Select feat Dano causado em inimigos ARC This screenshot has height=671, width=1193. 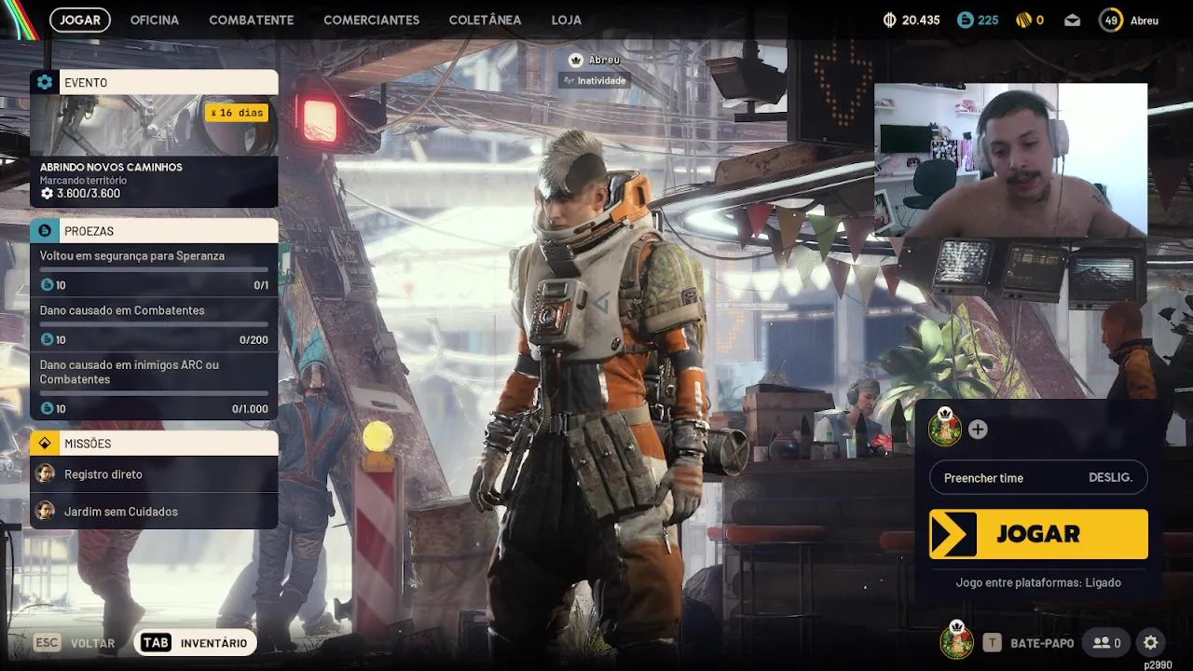point(154,386)
